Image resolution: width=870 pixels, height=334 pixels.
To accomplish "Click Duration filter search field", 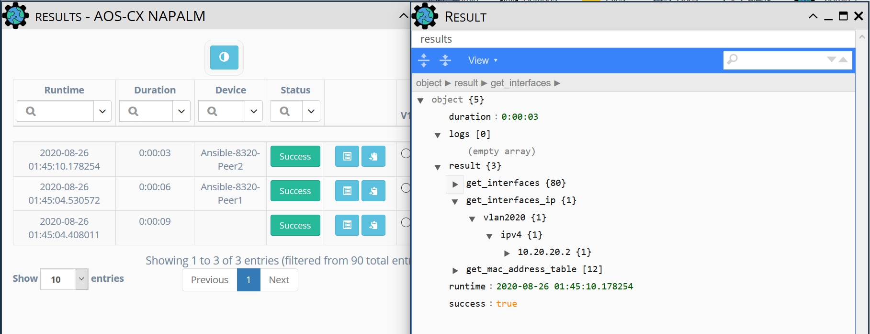I will (146, 111).
